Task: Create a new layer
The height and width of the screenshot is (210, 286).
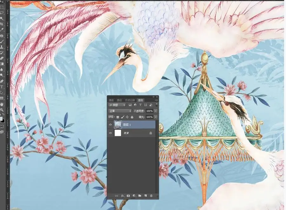Action: click(x=146, y=196)
